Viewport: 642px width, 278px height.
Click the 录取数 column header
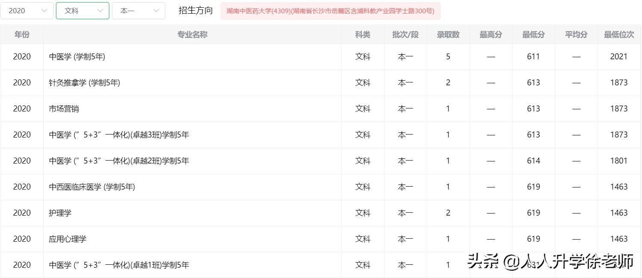[448, 35]
